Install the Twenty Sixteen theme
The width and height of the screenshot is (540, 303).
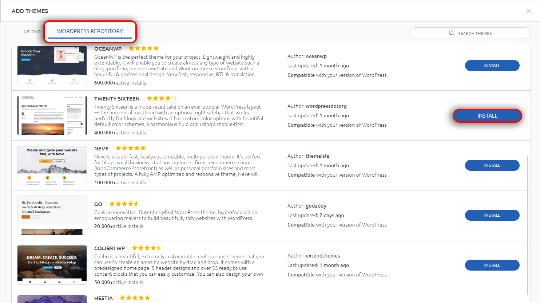487,116
